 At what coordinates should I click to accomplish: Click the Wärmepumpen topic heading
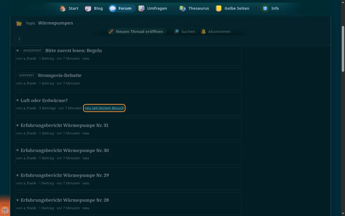click(56, 23)
